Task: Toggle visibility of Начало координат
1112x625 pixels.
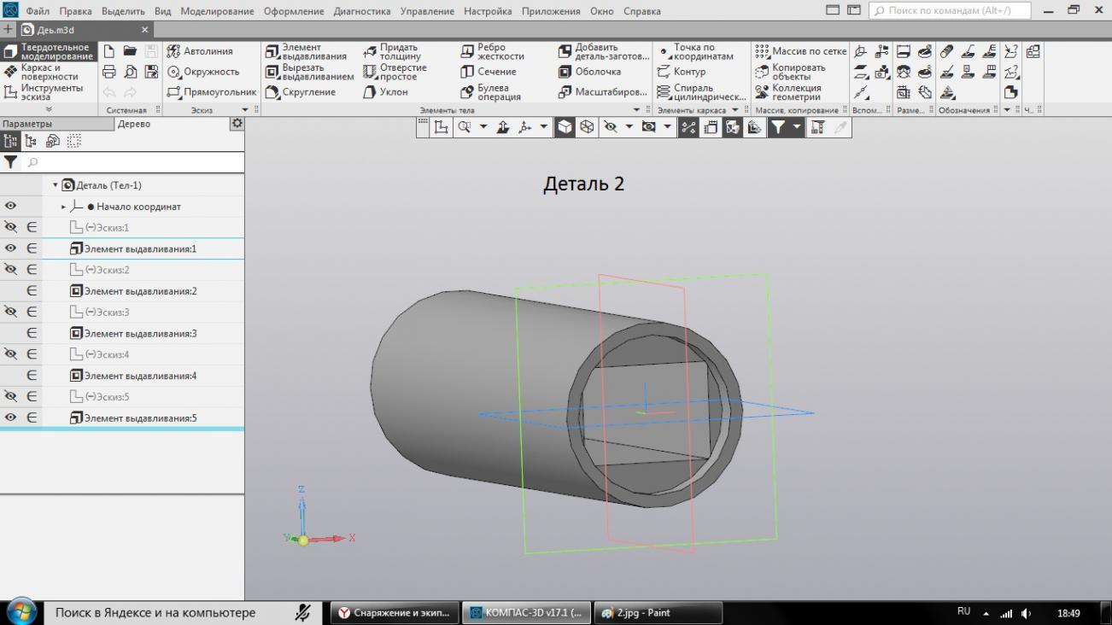Action: click(x=11, y=207)
